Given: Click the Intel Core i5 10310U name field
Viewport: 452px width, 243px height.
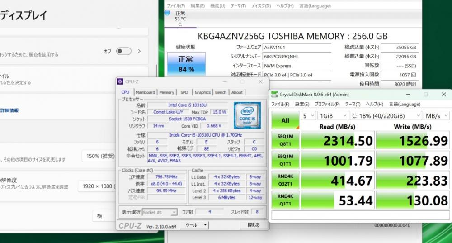Looking at the screenshot, I should click(188, 105).
